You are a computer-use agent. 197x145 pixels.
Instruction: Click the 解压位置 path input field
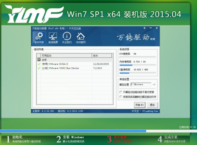141,84
